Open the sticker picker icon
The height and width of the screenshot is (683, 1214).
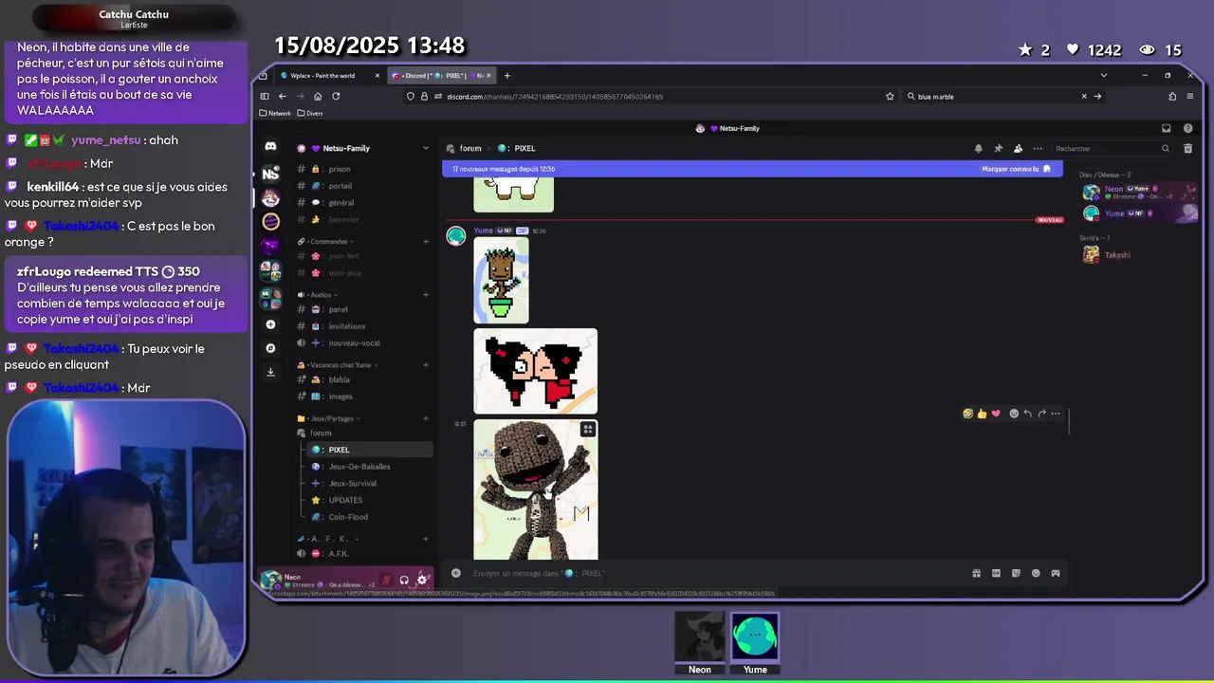(1016, 573)
